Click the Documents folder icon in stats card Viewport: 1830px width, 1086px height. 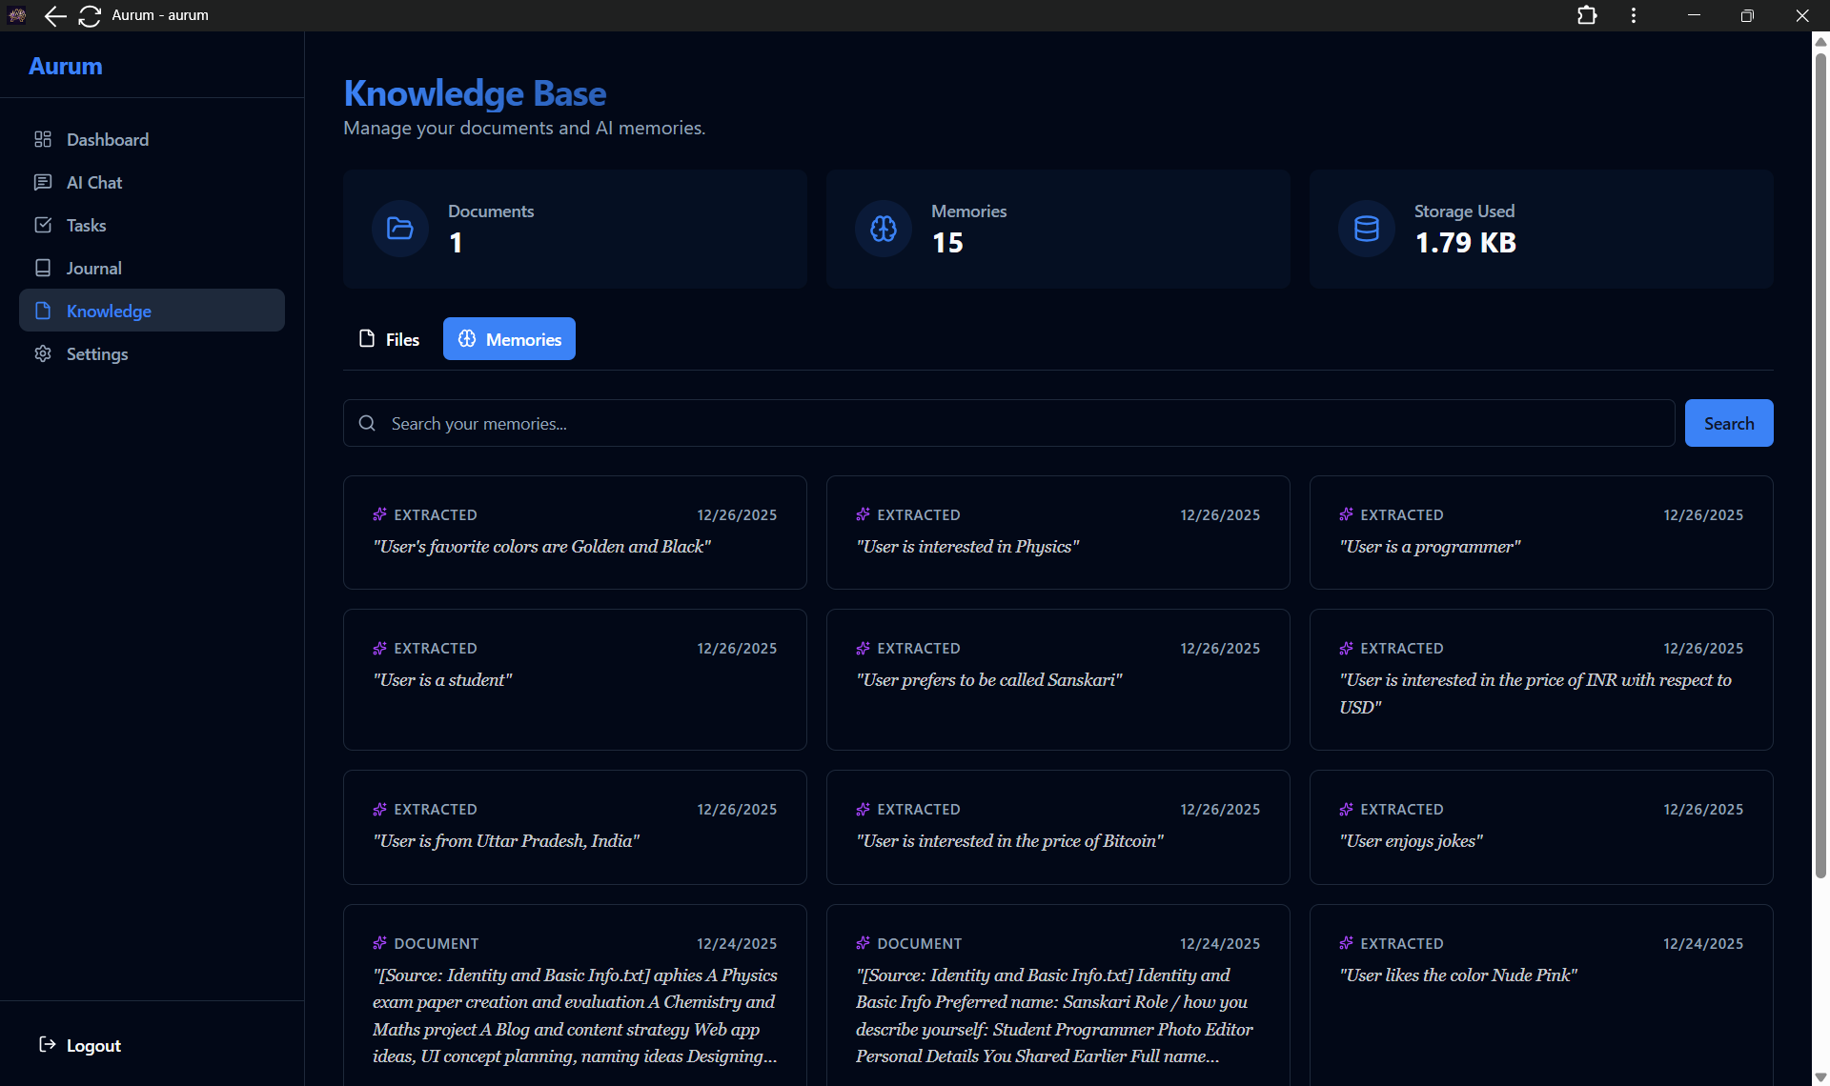coord(399,229)
